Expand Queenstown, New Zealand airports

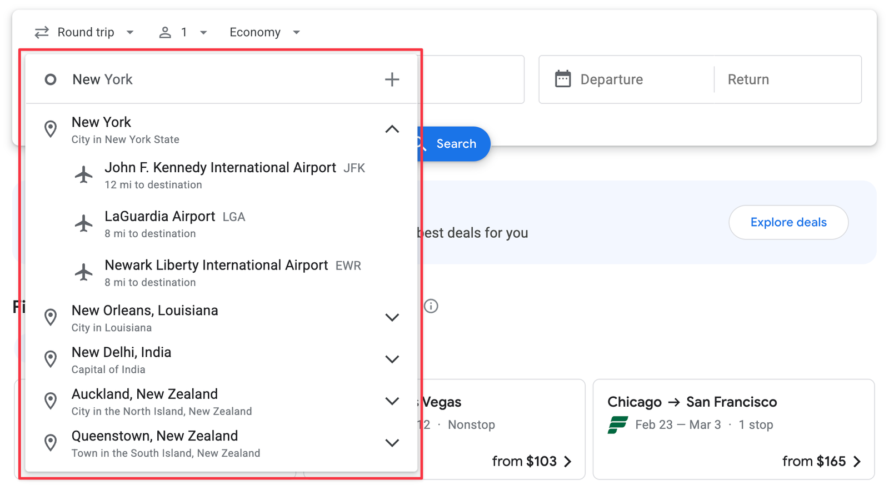(x=392, y=443)
